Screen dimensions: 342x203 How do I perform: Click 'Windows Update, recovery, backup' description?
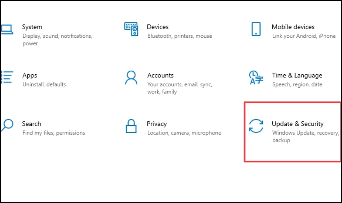306,136
